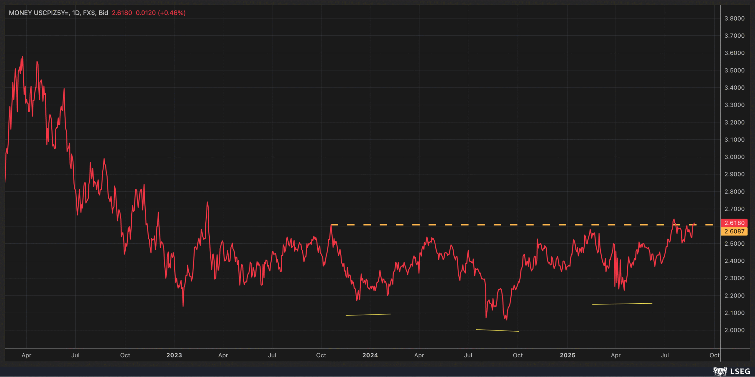Click the 2025 year label on time axis
This screenshot has width=755, height=377.
567,355
